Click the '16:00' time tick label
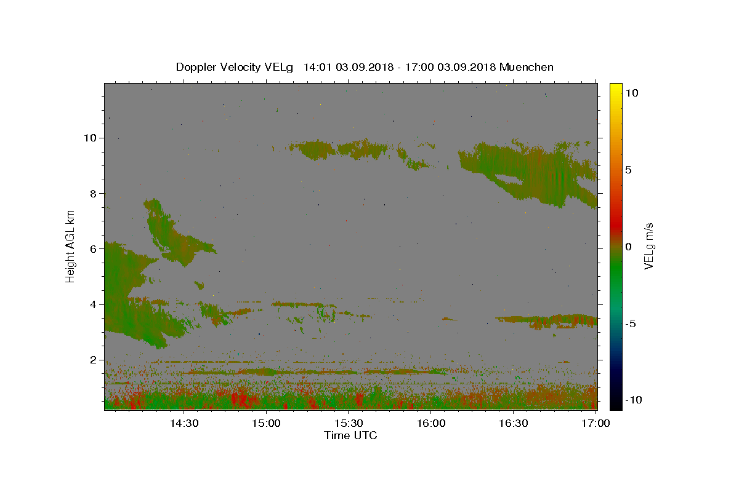This screenshot has width=739, height=492. point(431,424)
